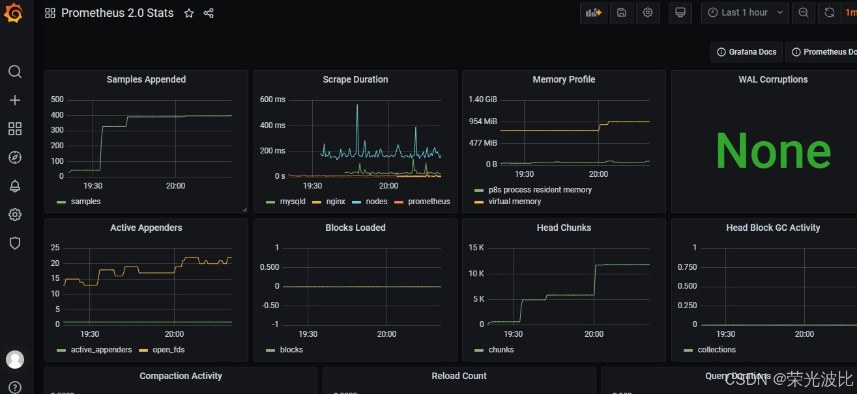Save the dashboard with the disk icon
Viewport: 857px width, 394px height.
click(622, 12)
